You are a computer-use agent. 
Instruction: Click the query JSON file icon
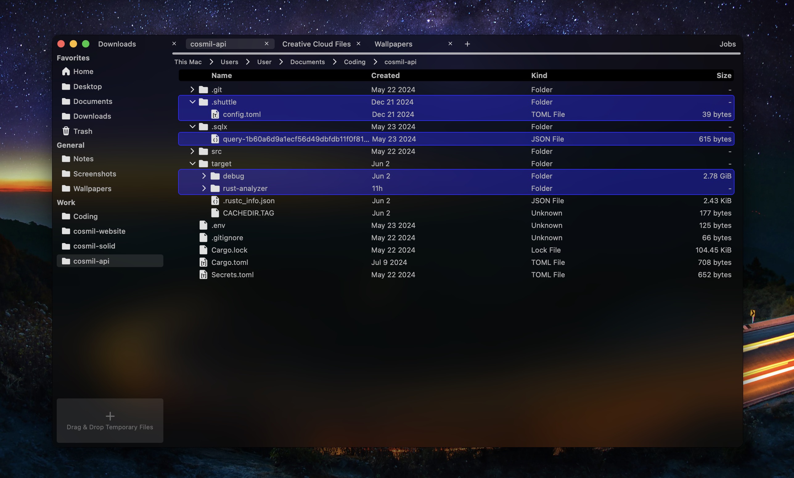215,139
